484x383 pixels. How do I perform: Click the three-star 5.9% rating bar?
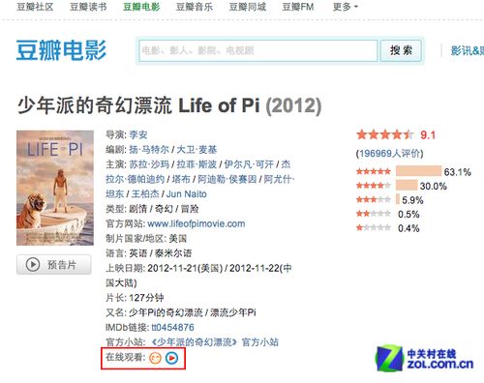tap(398, 199)
